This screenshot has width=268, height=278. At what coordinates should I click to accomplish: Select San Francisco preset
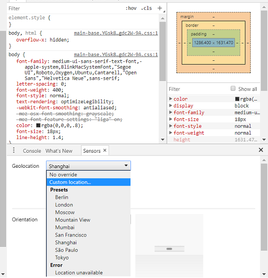coord(89,235)
